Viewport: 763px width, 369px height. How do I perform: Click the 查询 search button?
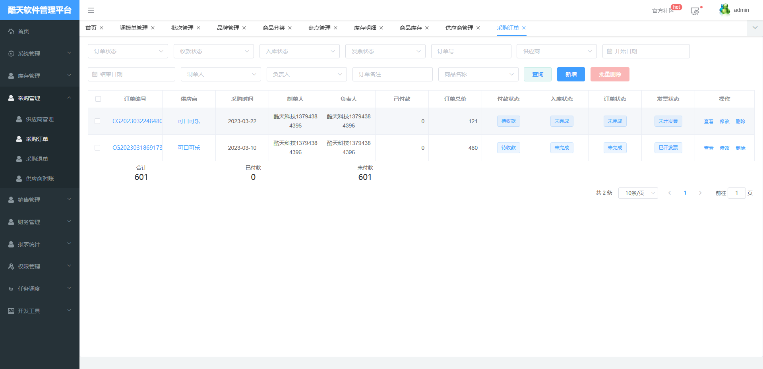537,74
